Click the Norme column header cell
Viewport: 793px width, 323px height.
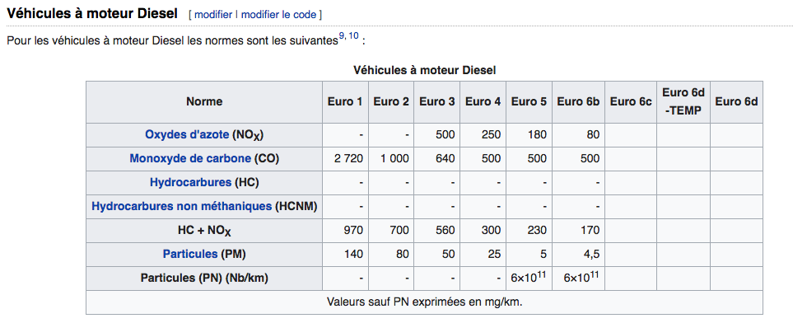204,101
